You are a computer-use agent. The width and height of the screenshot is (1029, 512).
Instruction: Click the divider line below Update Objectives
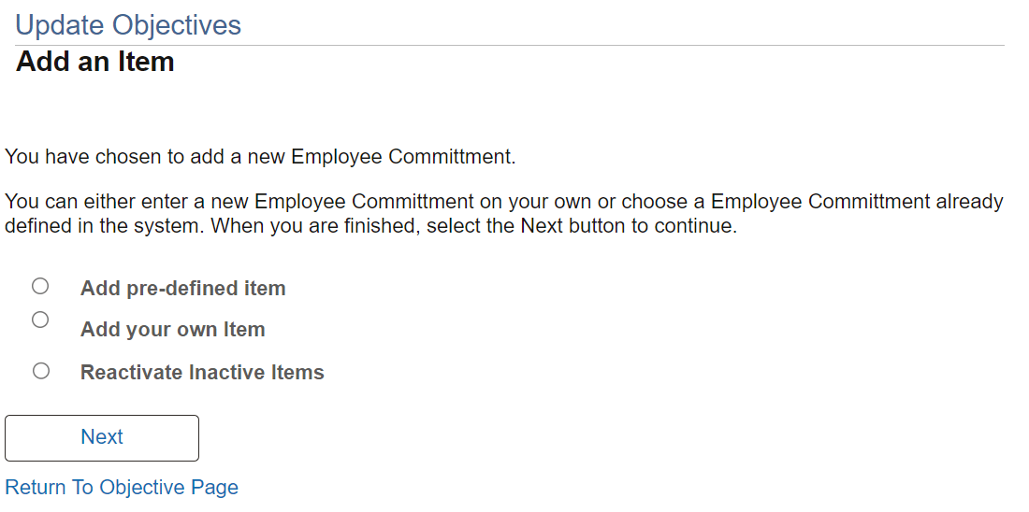pos(510,45)
